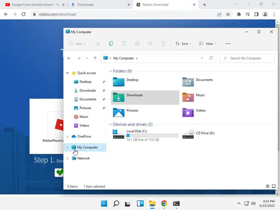Click the Copy icon in Explorer toolbar

pyautogui.click(x=111, y=43)
